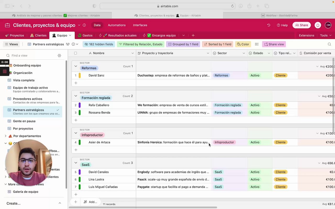Click Share view button
The width and height of the screenshot is (335, 209).
coord(274,44)
